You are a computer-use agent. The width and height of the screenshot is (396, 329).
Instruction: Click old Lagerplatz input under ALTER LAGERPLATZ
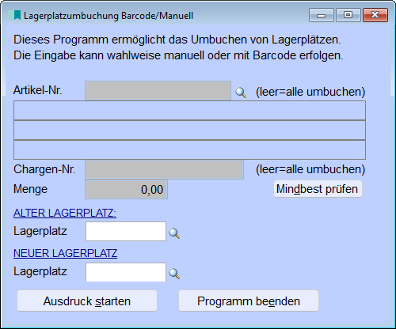126,231
